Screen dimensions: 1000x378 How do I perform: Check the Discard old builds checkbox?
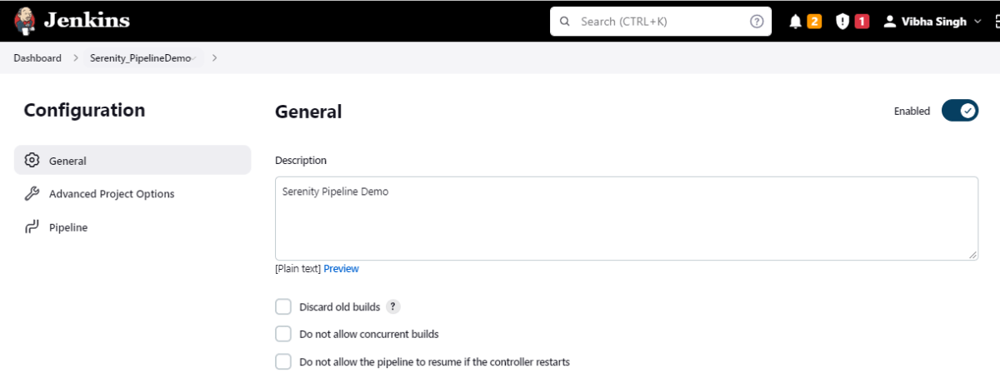[x=283, y=307]
